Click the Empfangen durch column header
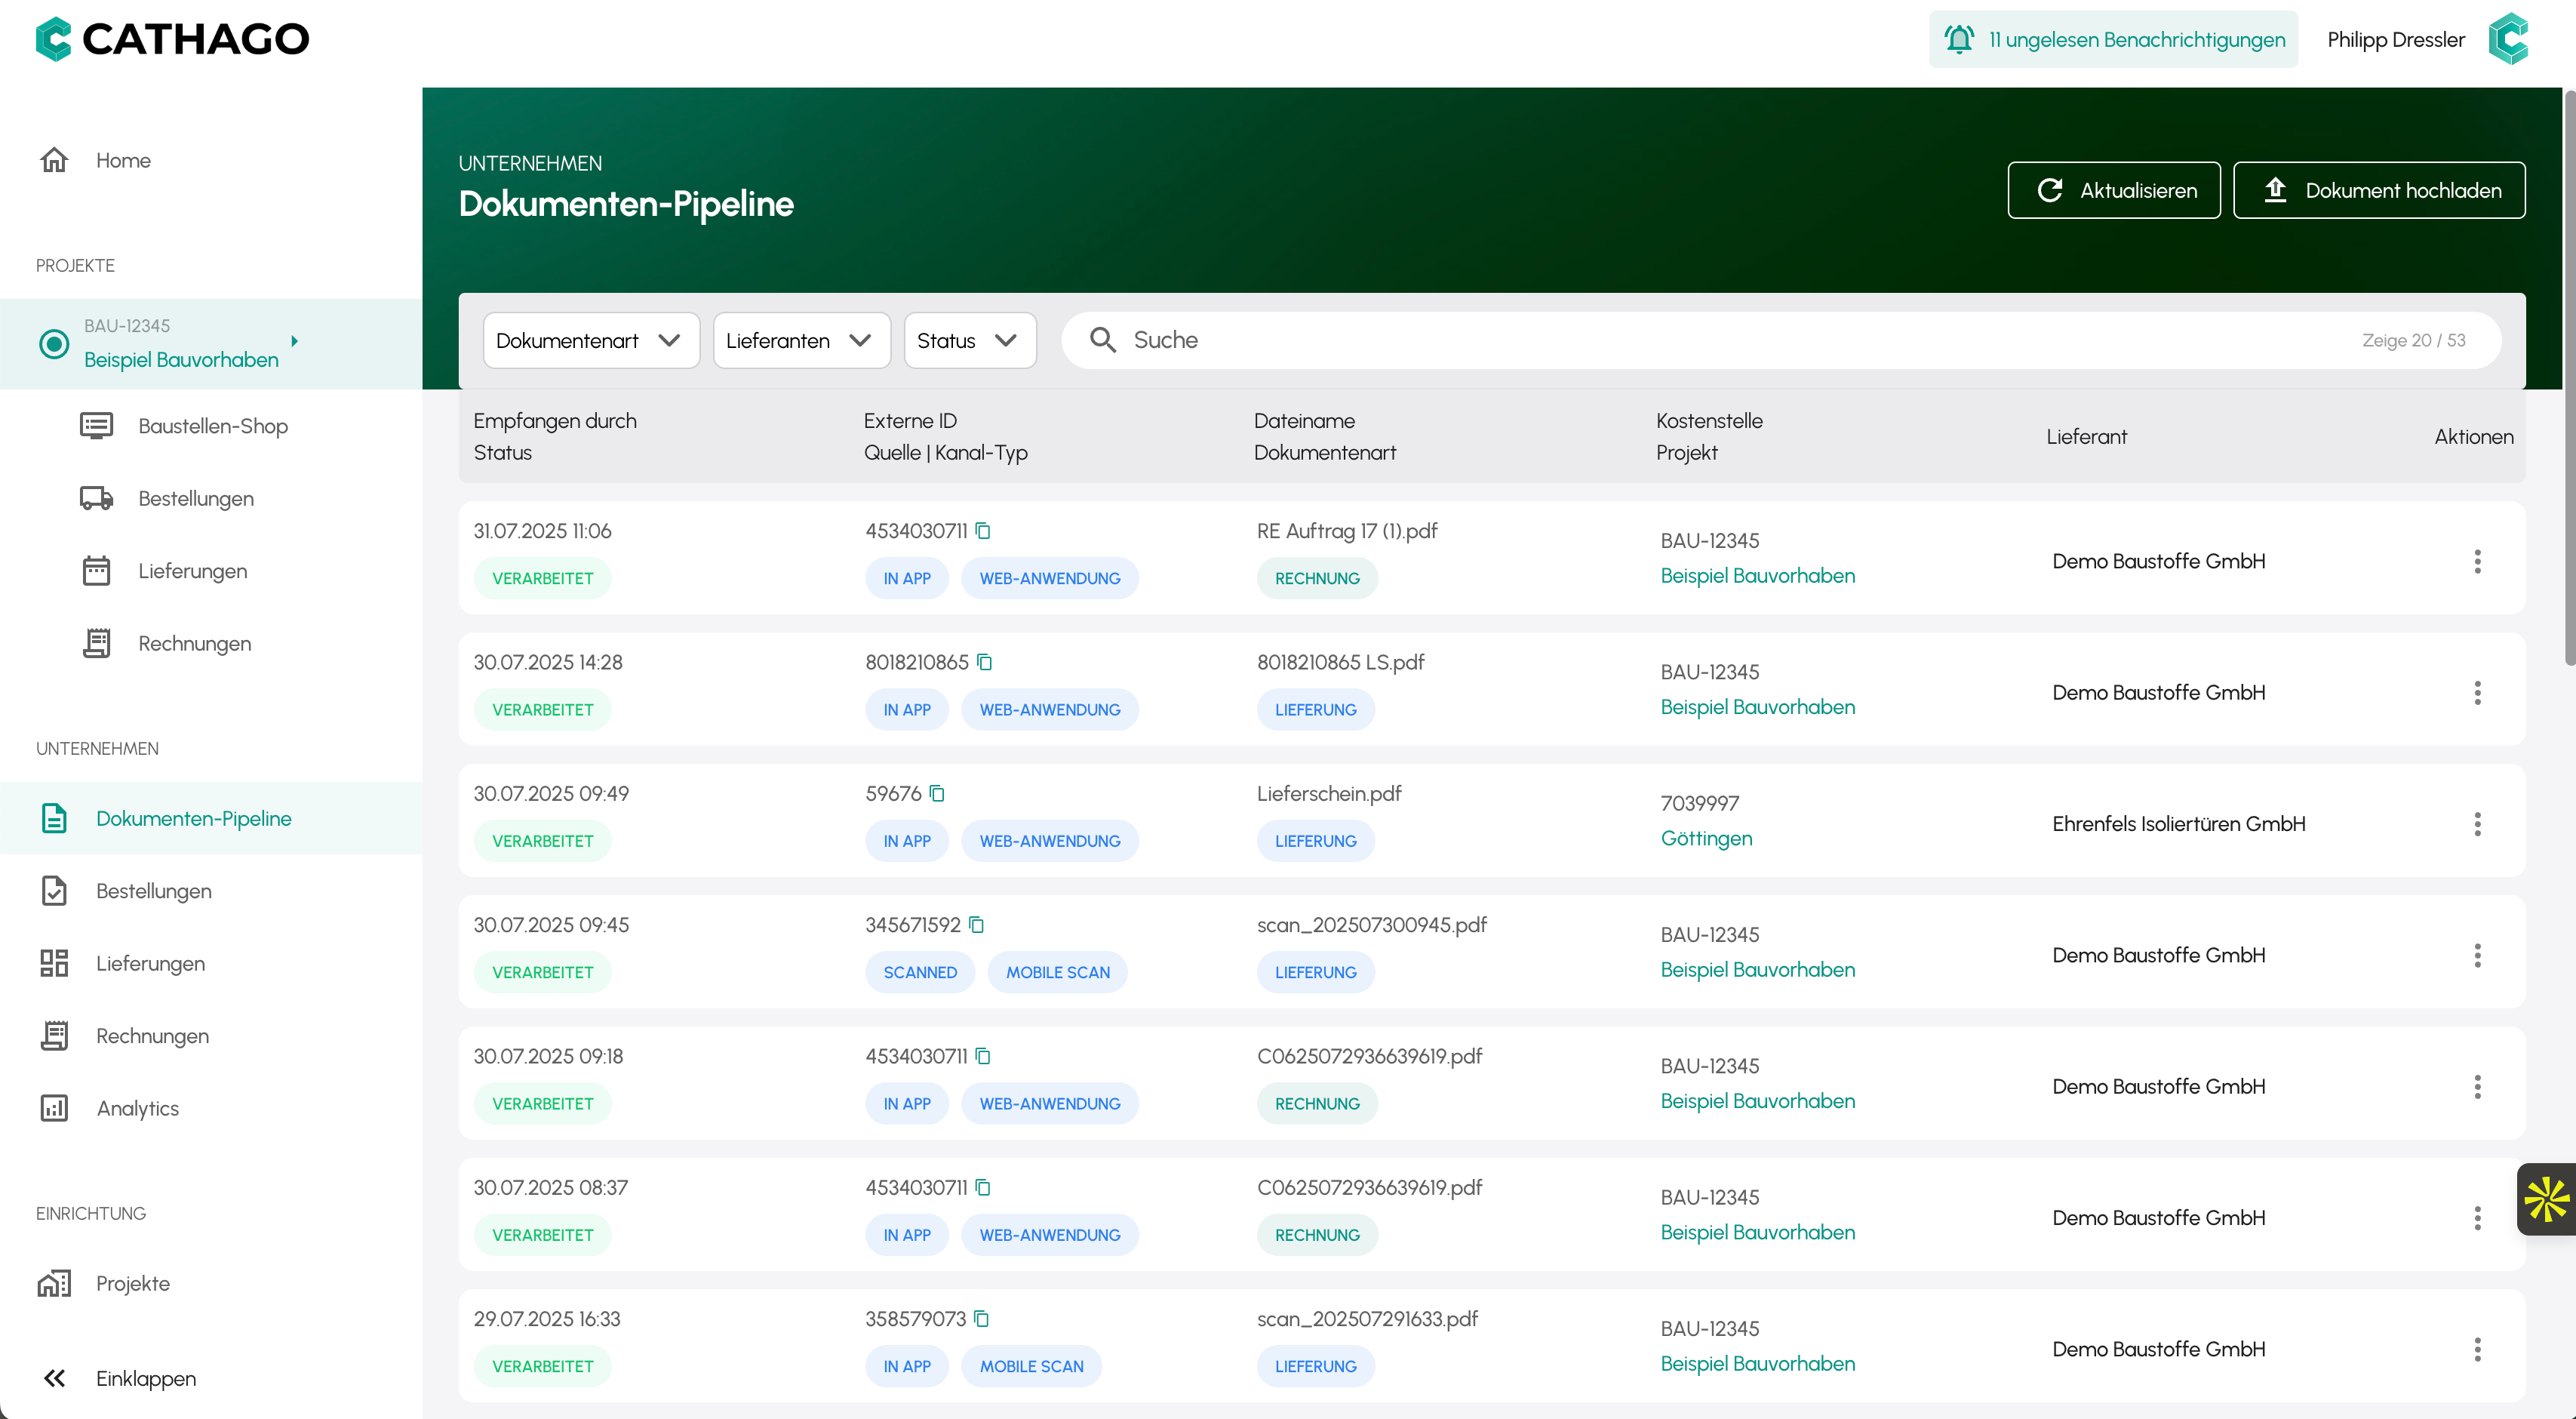 (x=554, y=421)
